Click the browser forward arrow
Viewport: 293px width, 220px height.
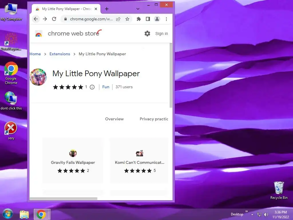click(45, 19)
